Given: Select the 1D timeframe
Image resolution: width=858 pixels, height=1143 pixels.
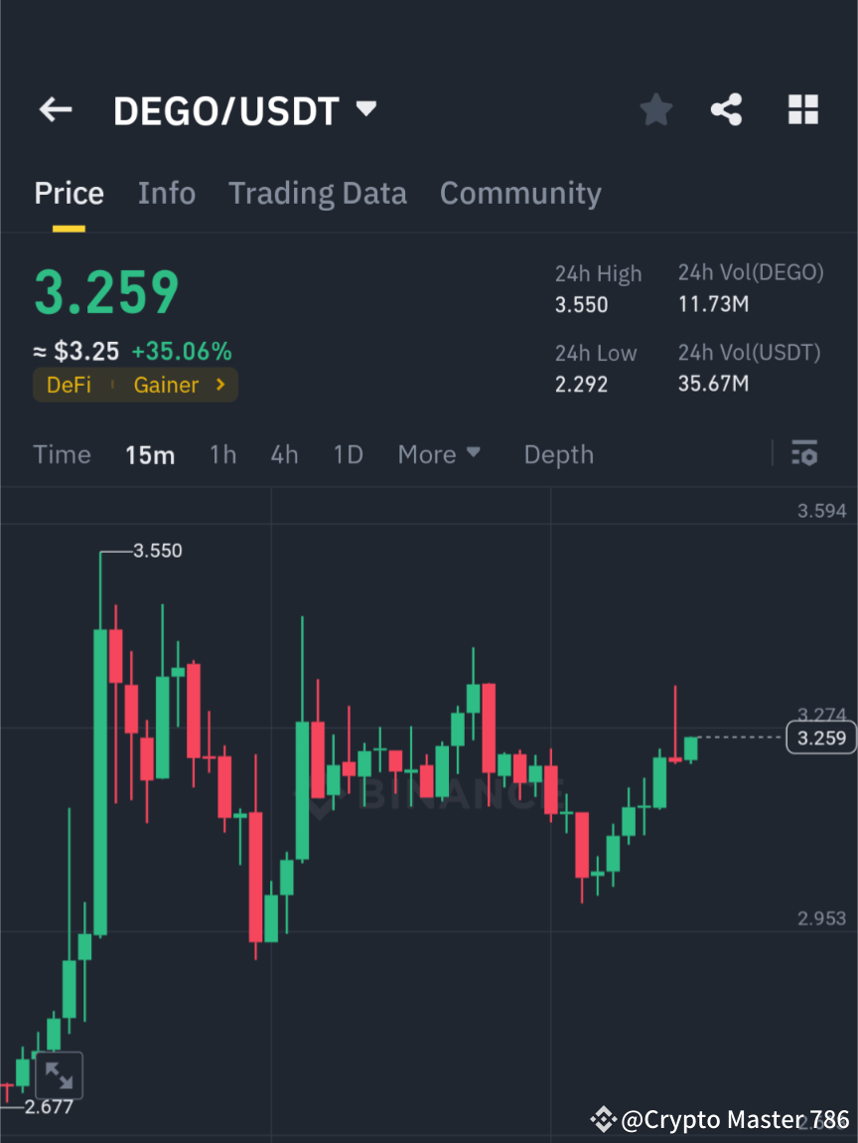Looking at the screenshot, I should tap(349, 454).
